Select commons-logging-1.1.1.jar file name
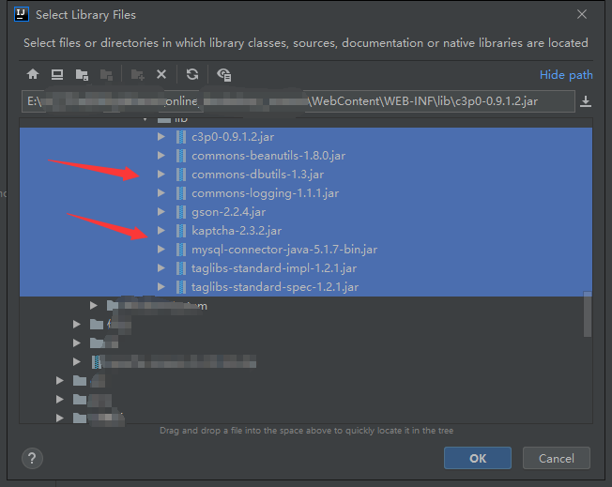Screen dimensions: 612x487 tap(265, 193)
